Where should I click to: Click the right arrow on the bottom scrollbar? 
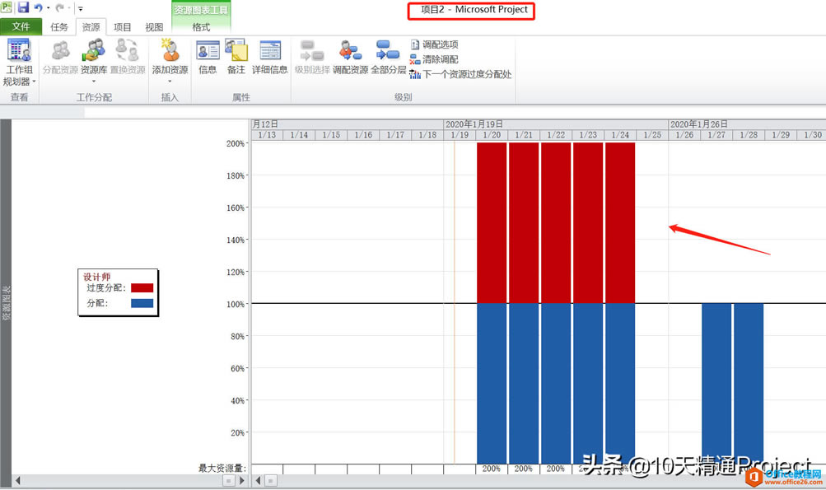click(242, 480)
